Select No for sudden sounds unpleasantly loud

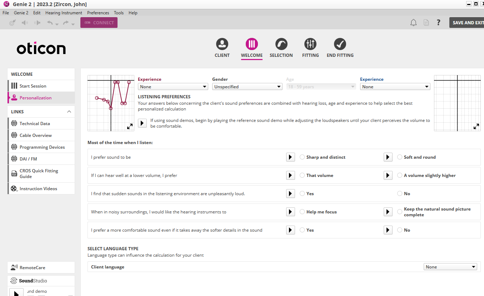coord(400,194)
